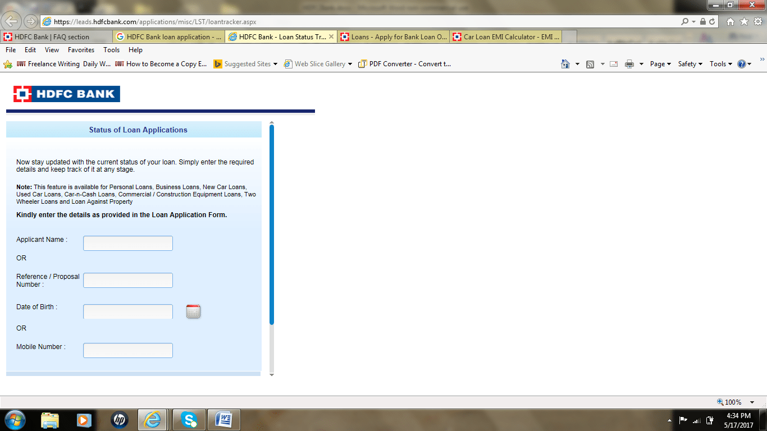767x431 pixels.
Task: Open Skype from the taskbar
Action: [x=189, y=420]
